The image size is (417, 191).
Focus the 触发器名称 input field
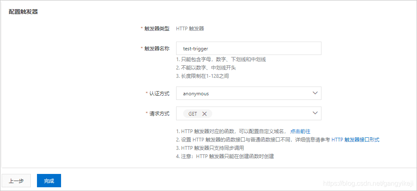249,48
